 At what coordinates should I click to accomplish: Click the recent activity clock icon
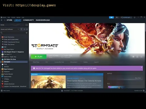24,29
